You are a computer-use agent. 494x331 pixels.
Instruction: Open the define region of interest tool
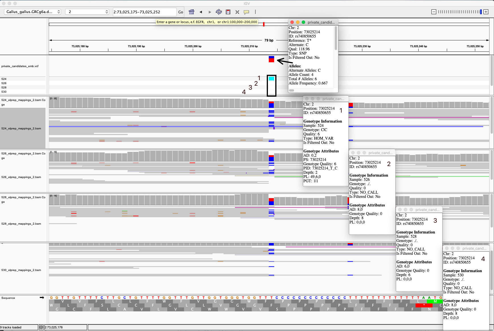click(x=228, y=12)
